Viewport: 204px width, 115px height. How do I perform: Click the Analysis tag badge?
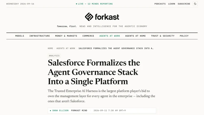point(54,56)
